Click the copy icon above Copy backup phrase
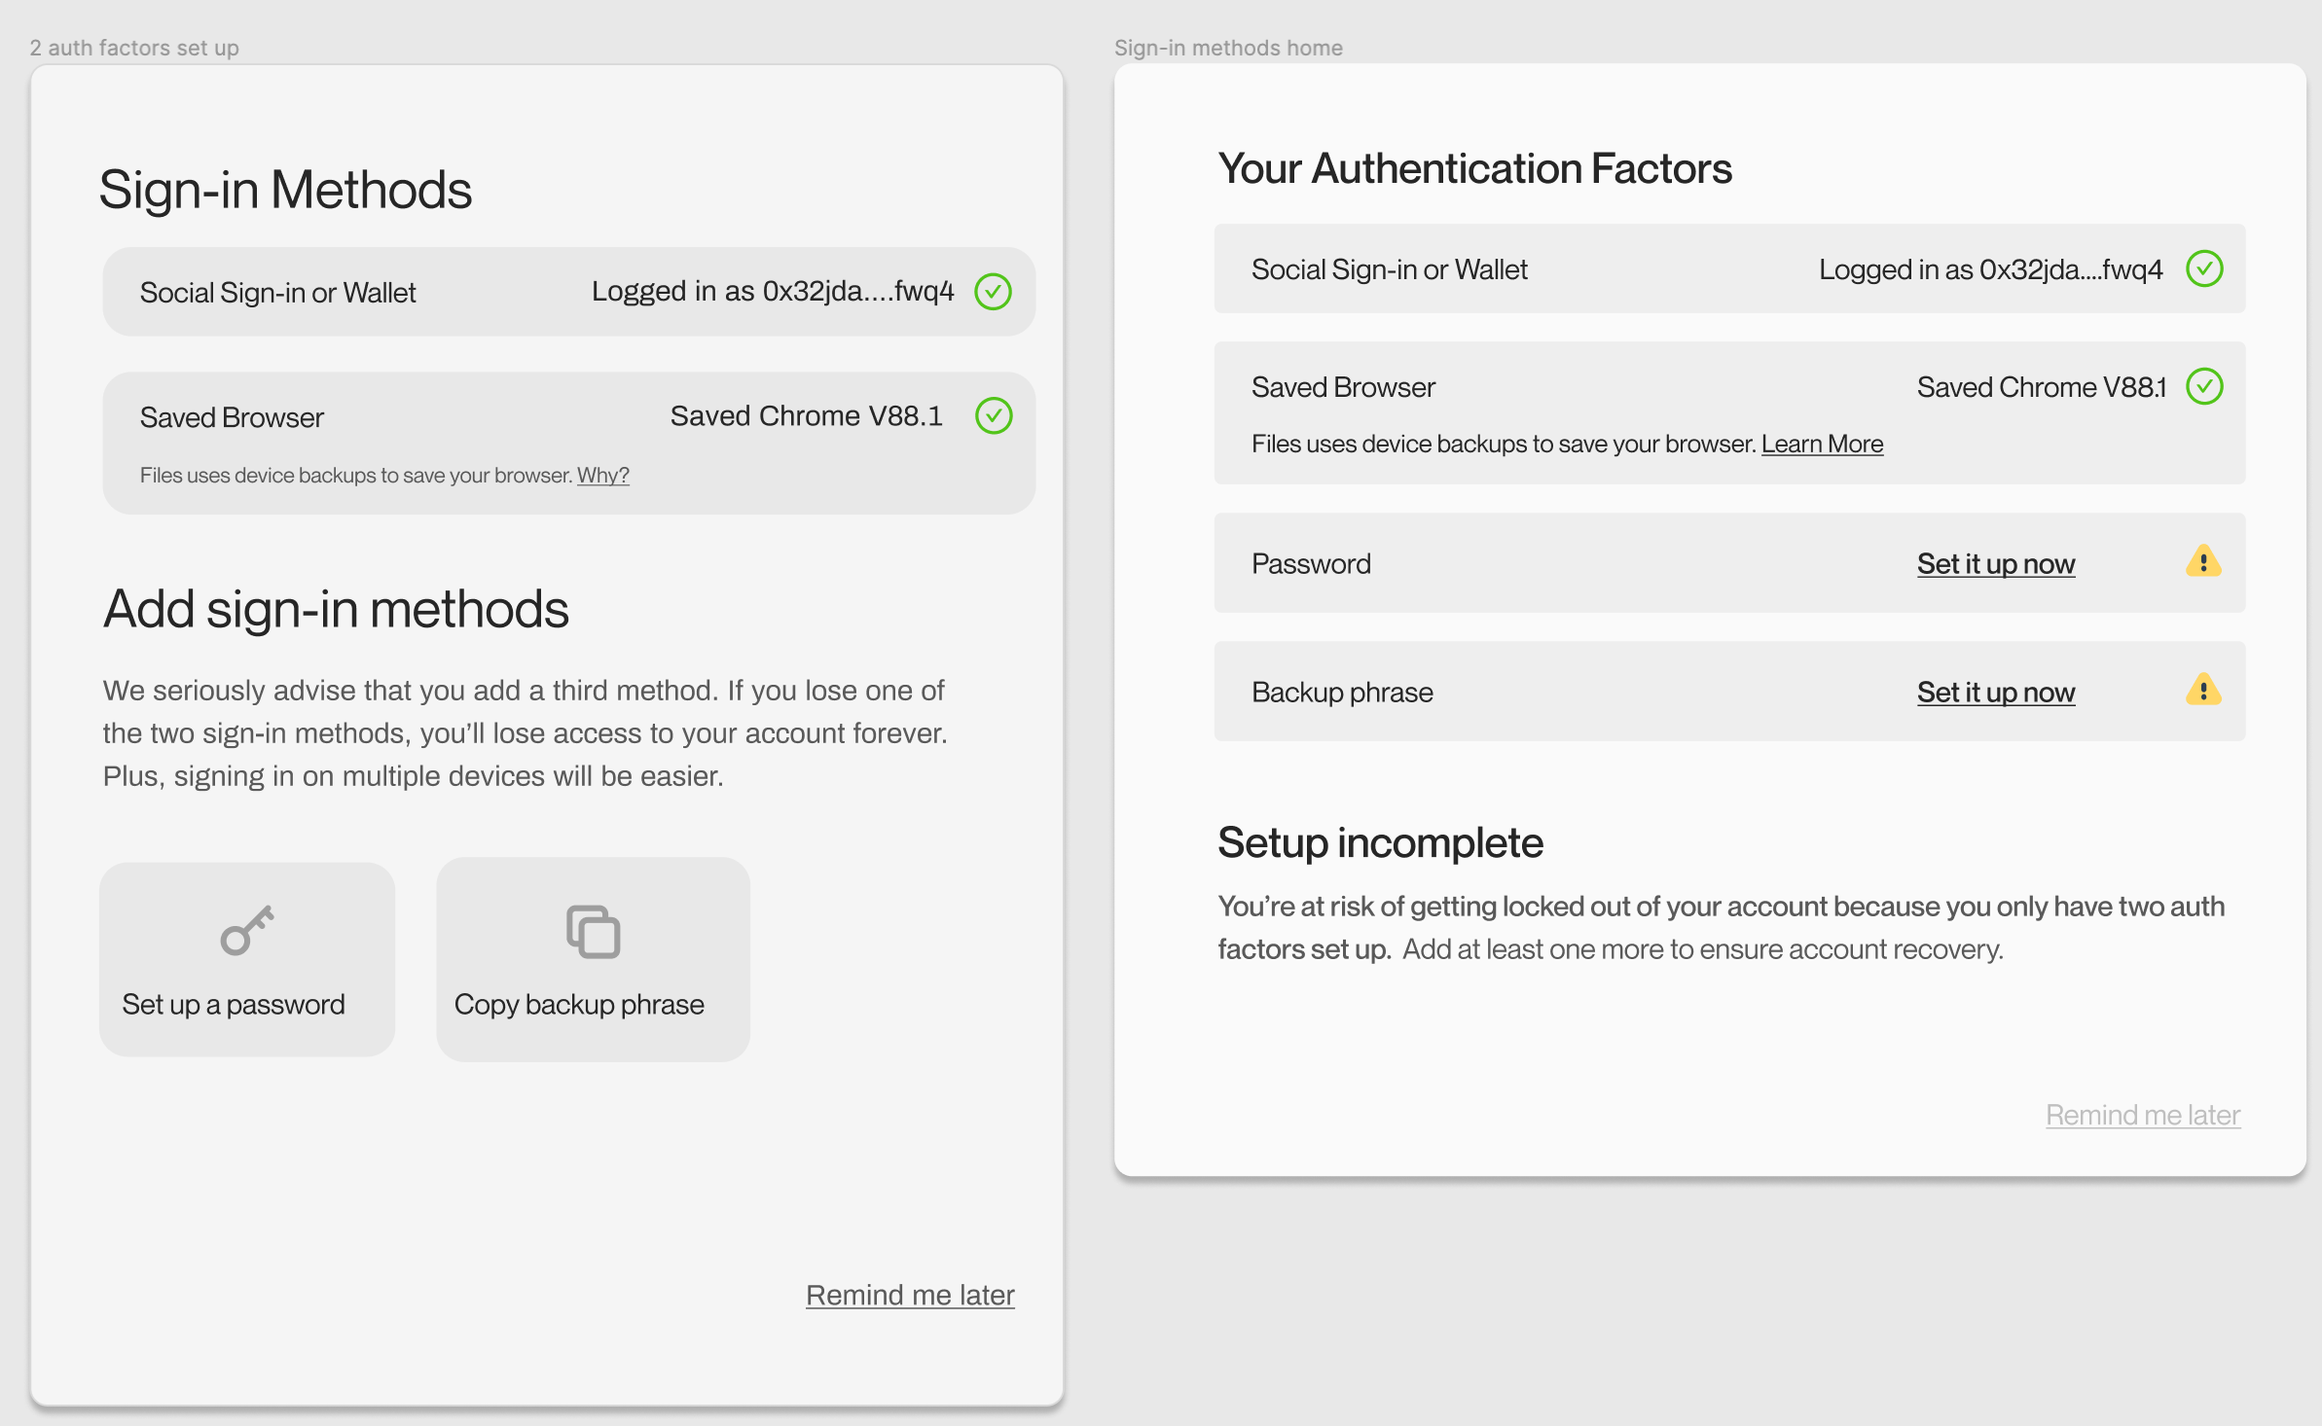The height and width of the screenshot is (1426, 2322). pos(593,929)
